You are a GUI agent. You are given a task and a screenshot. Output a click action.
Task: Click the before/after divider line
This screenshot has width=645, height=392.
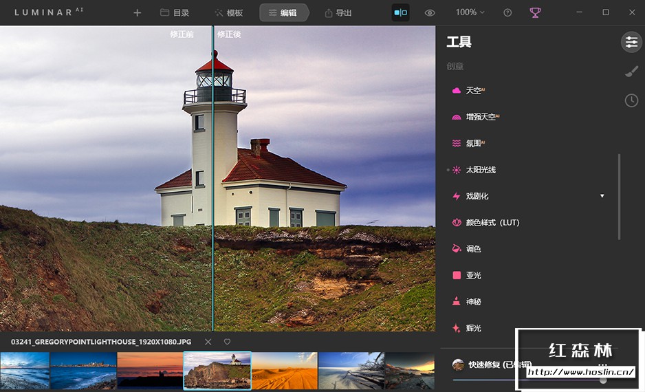coord(212,178)
